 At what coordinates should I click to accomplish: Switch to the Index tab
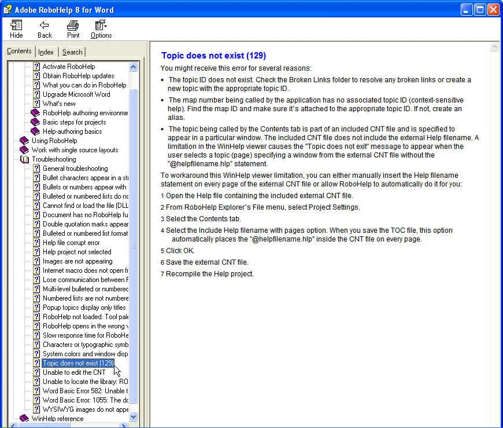(46, 52)
